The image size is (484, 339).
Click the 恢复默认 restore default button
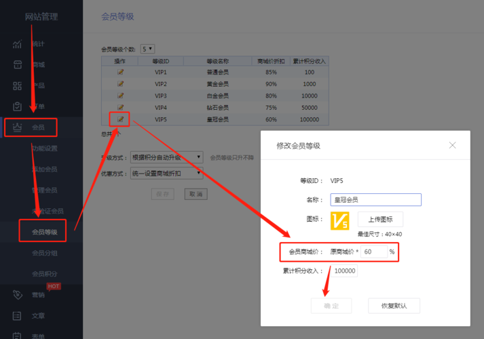pyautogui.click(x=394, y=306)
